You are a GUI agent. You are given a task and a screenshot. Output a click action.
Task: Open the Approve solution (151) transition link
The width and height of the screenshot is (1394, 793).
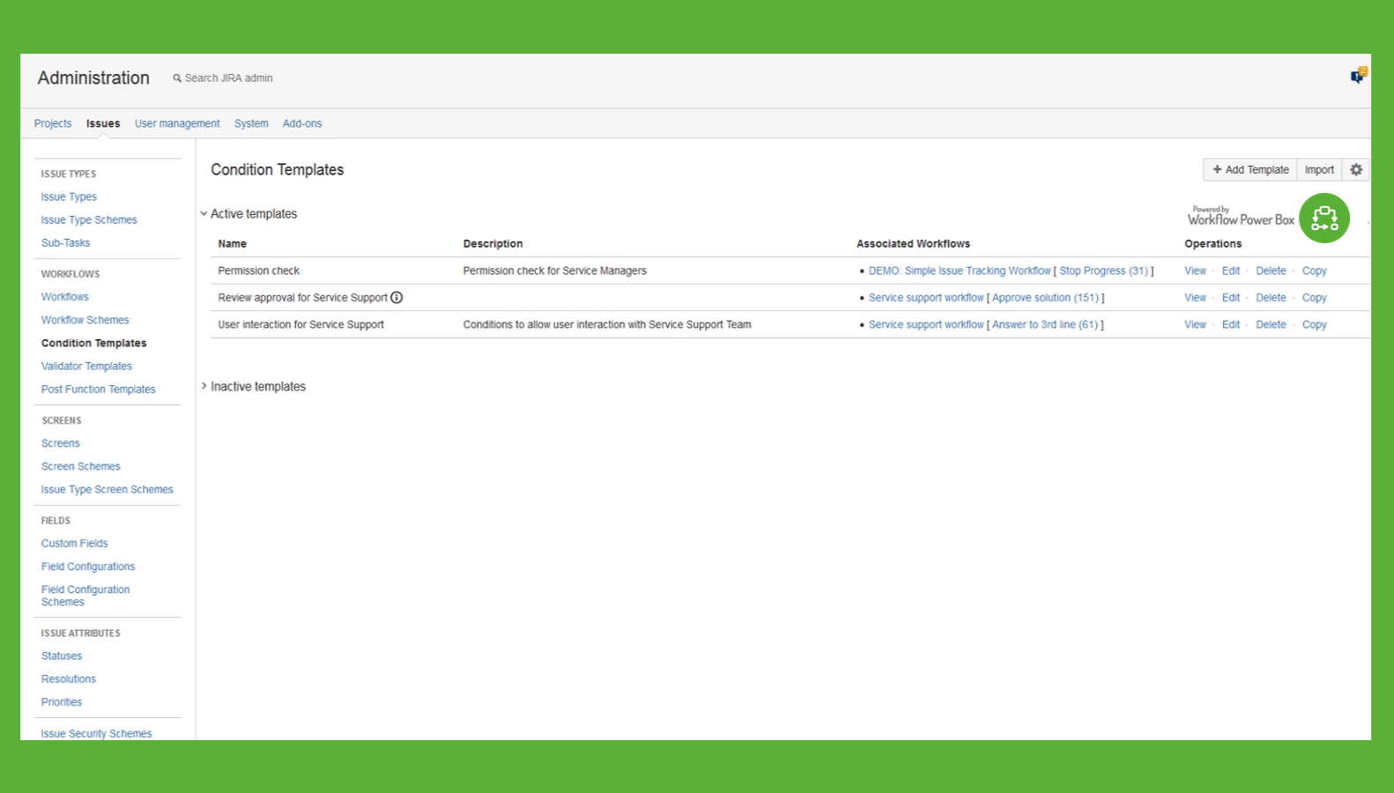point(1045,298)
